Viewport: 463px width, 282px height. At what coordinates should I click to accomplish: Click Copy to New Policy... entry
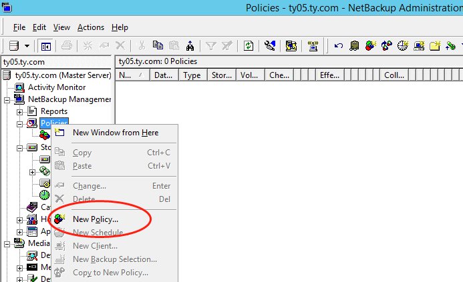(x=115, y=273)
